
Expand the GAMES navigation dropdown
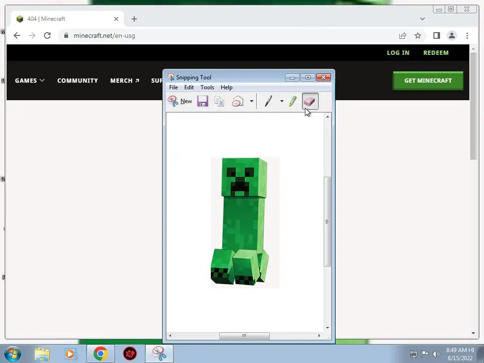pyautogui.click(x=30, y=80)
